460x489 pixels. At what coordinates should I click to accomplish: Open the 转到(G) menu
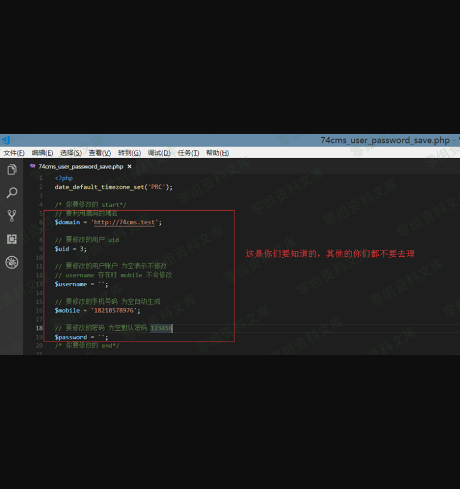[x=129, y=153]
